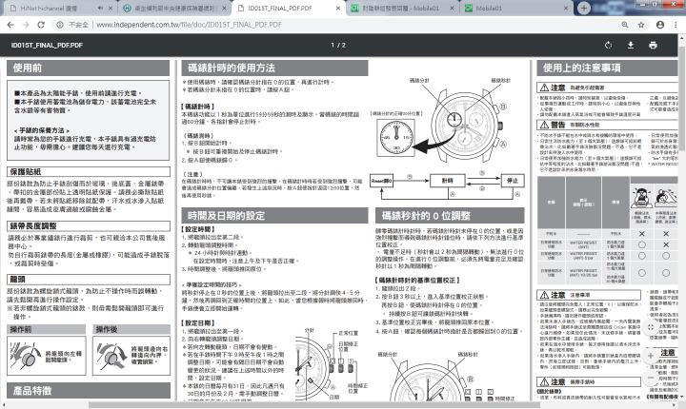Click the vertical scrollbar up arrow

coord(682,39)
